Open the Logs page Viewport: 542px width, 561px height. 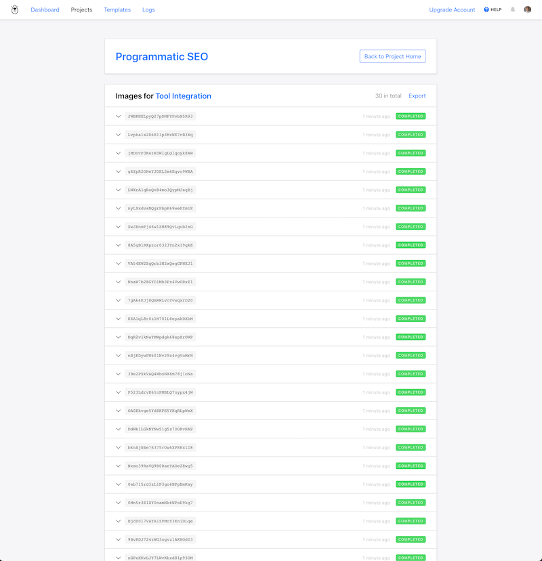point(148,10)
